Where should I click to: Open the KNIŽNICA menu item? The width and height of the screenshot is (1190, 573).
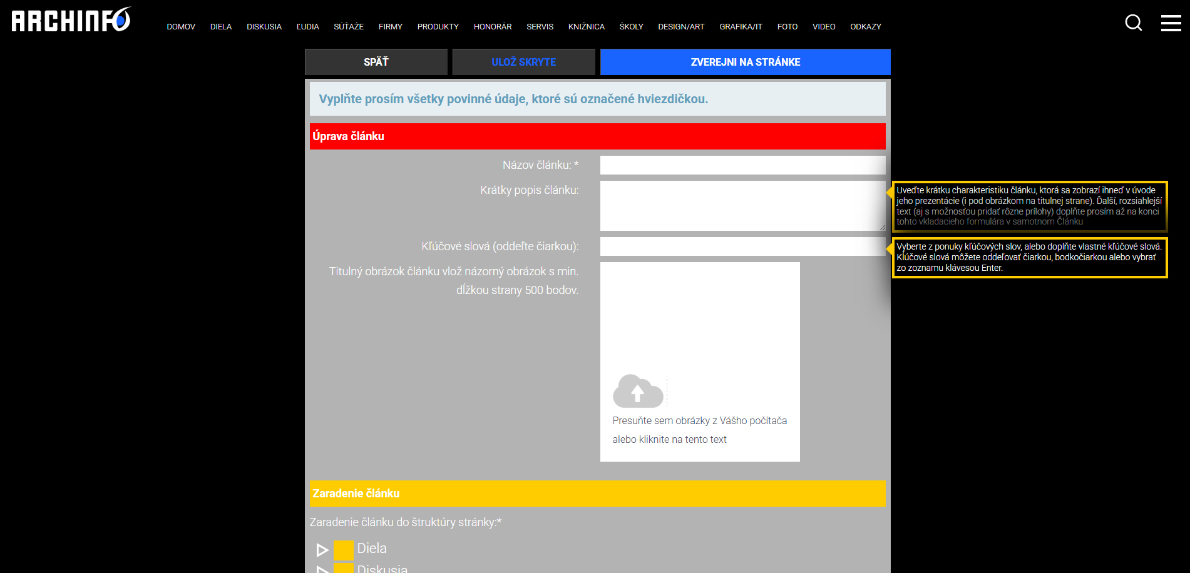click(586, 27)
